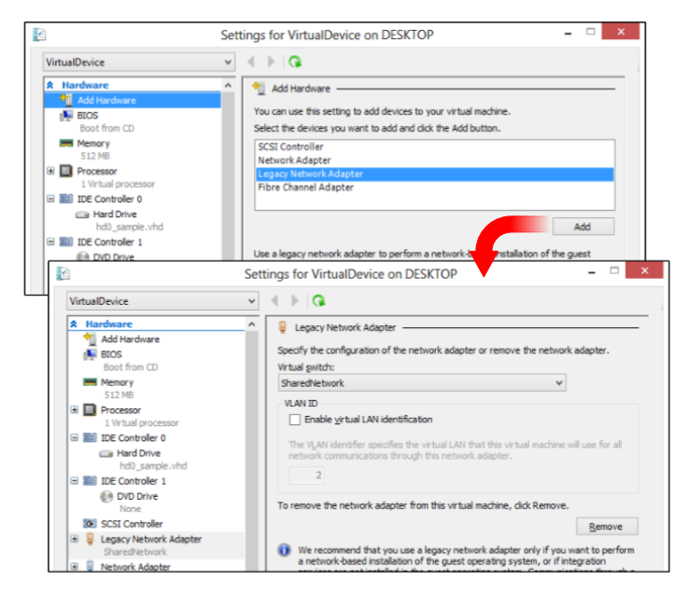This screenshot has height=594, width=675.
Task: Open the VirtualDevice dropdown in the front window
Action: point(162,301)
